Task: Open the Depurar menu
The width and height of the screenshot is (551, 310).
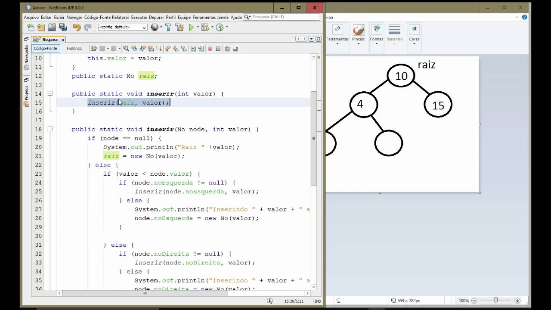Action: click(157, 17)
